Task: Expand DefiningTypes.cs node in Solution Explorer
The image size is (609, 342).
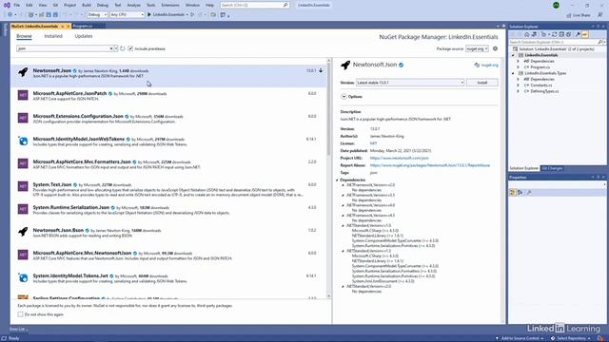Action: [518, 91]
